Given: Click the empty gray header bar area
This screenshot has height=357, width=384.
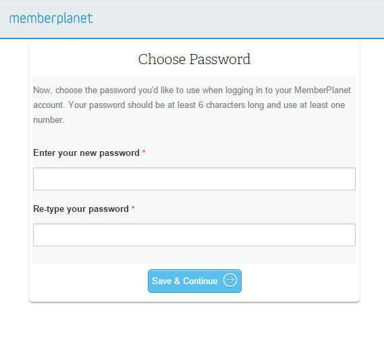Looking at the screenshot, I should pyautogui.click(x=238, y=19).
